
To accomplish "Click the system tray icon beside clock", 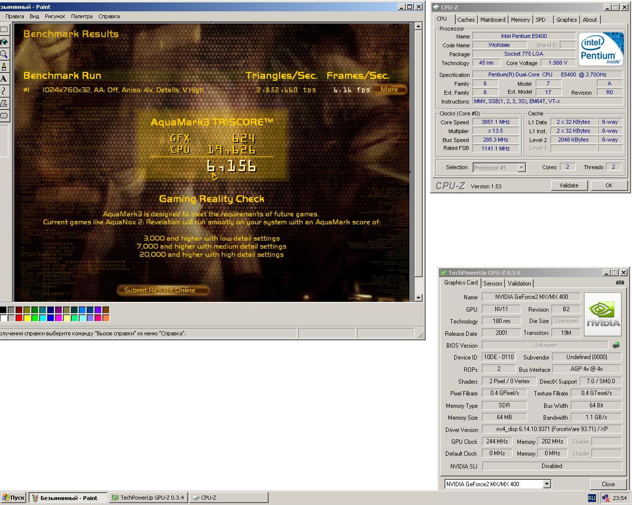I will tap(605, 498).
